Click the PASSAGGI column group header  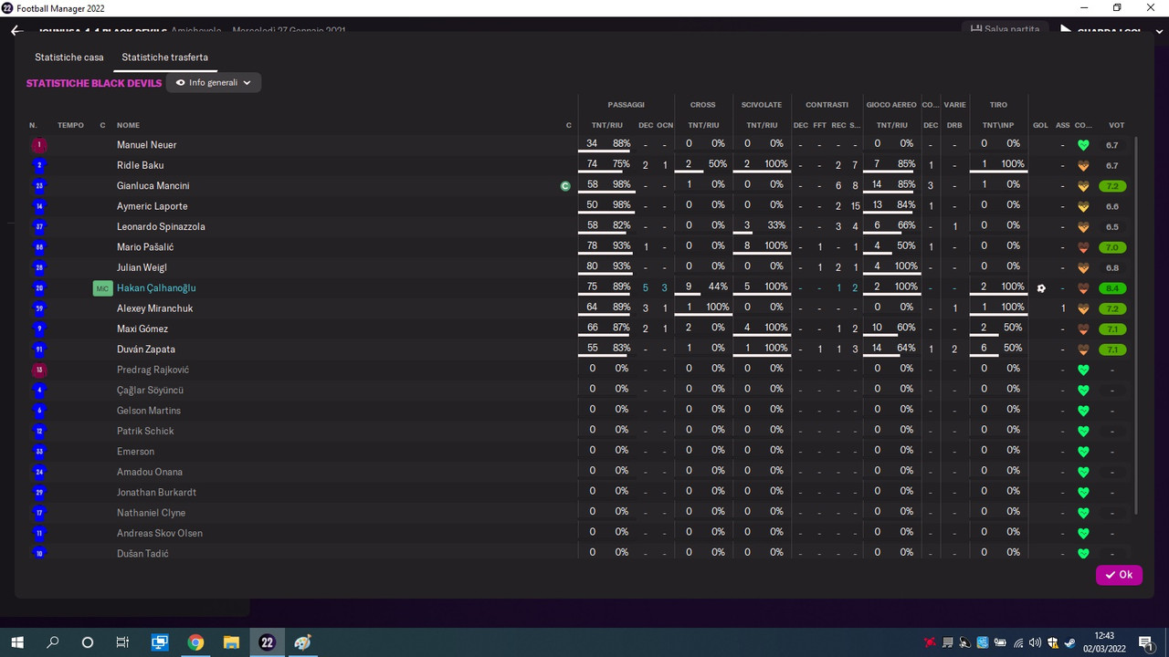(626, 105)
